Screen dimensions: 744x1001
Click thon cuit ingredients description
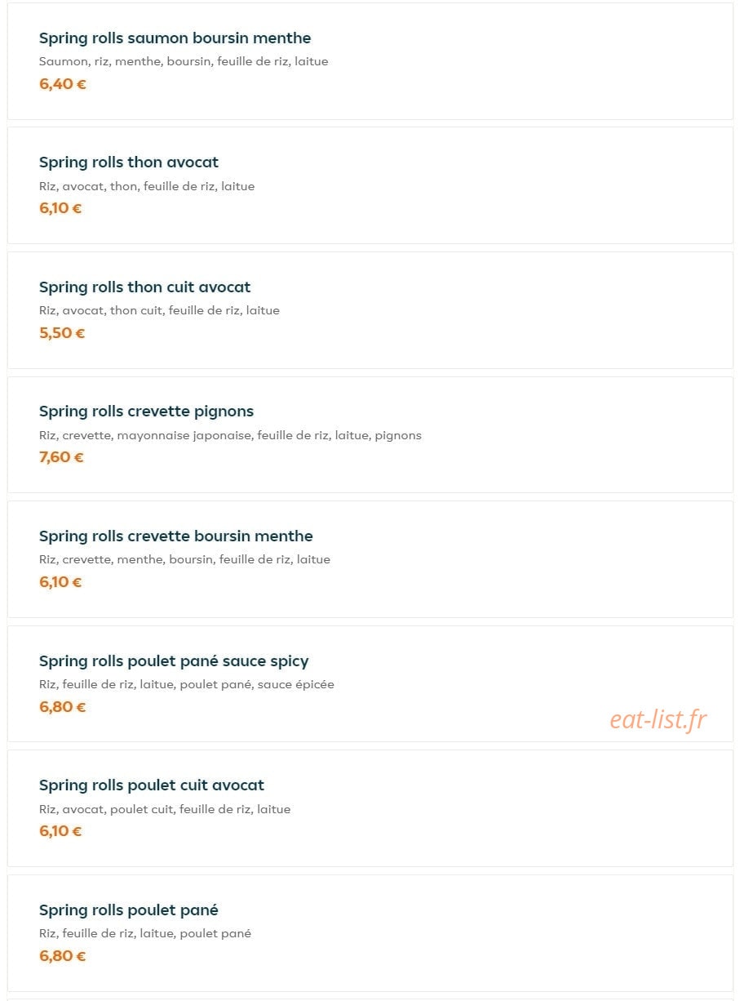pyautogui.click(x=159, y=310)
